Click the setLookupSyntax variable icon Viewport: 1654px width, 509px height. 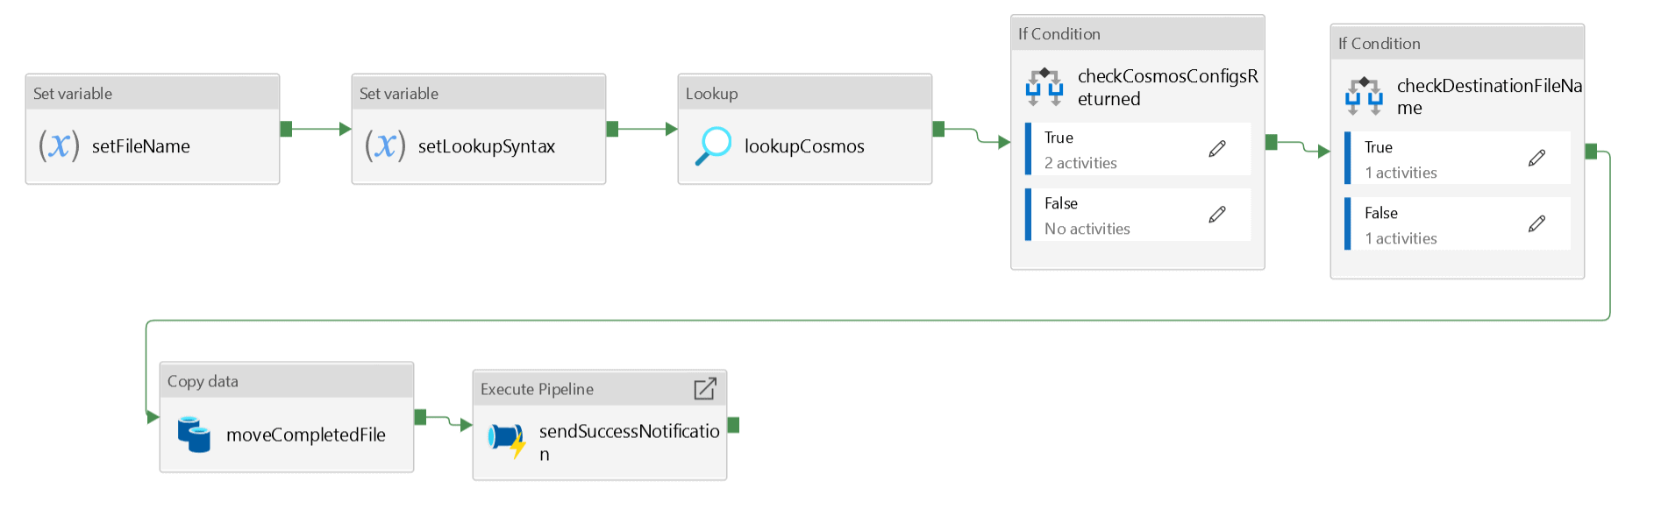(385, 145)
